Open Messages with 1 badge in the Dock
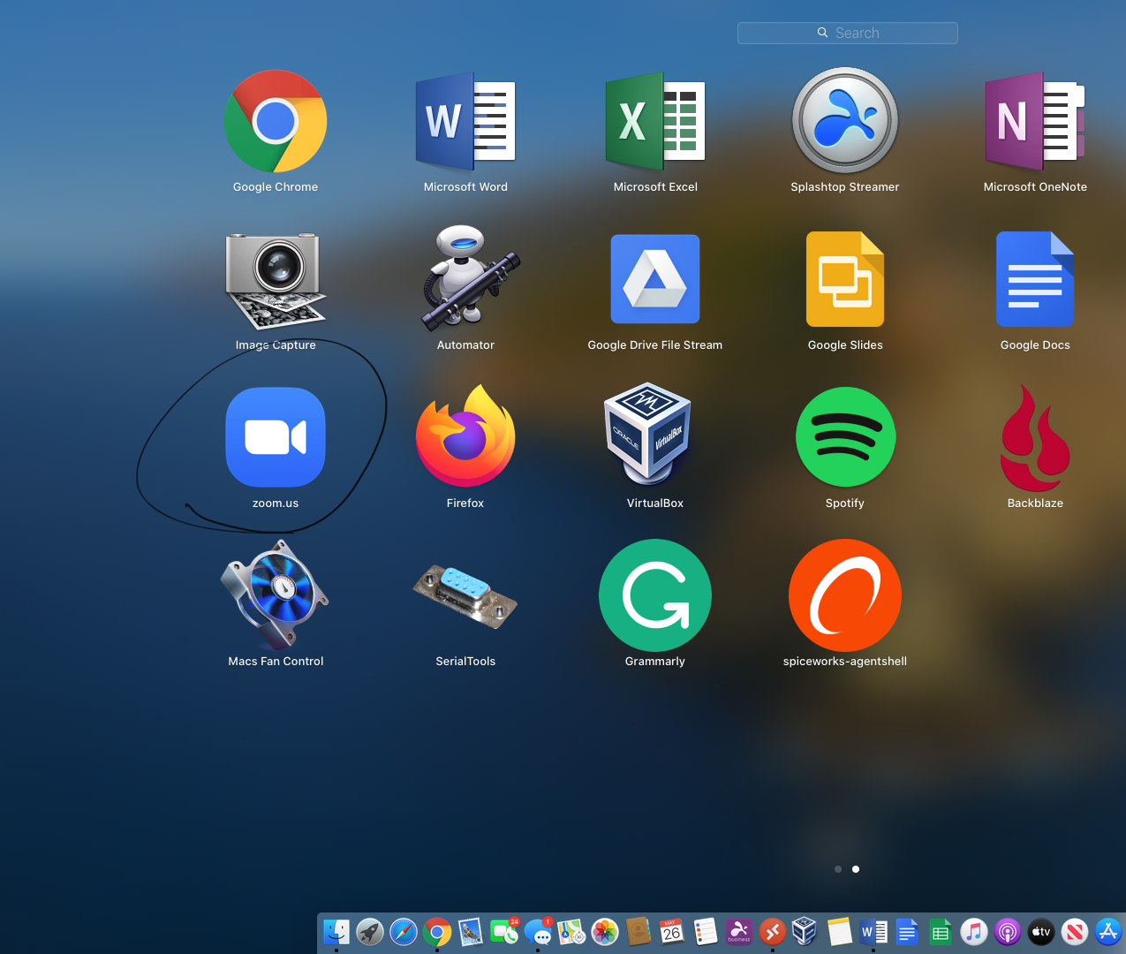This screenshot has width=1126, height=954. point(538,931)
